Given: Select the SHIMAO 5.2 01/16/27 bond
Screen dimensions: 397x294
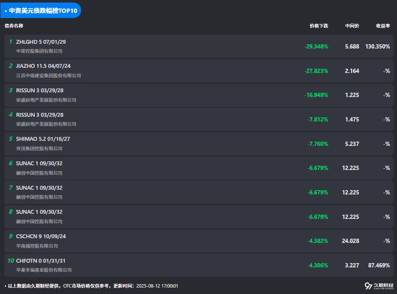Looking at the screenshot, I should coord(42,139).
